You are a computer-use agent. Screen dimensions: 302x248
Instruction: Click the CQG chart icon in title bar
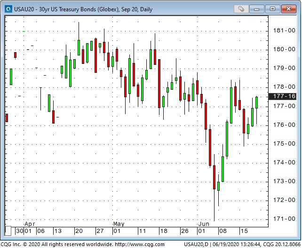coord(8,9)
